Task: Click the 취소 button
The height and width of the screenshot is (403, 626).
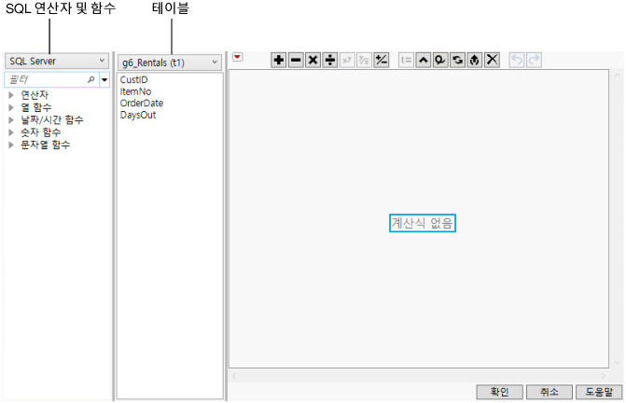Action: 549,392
